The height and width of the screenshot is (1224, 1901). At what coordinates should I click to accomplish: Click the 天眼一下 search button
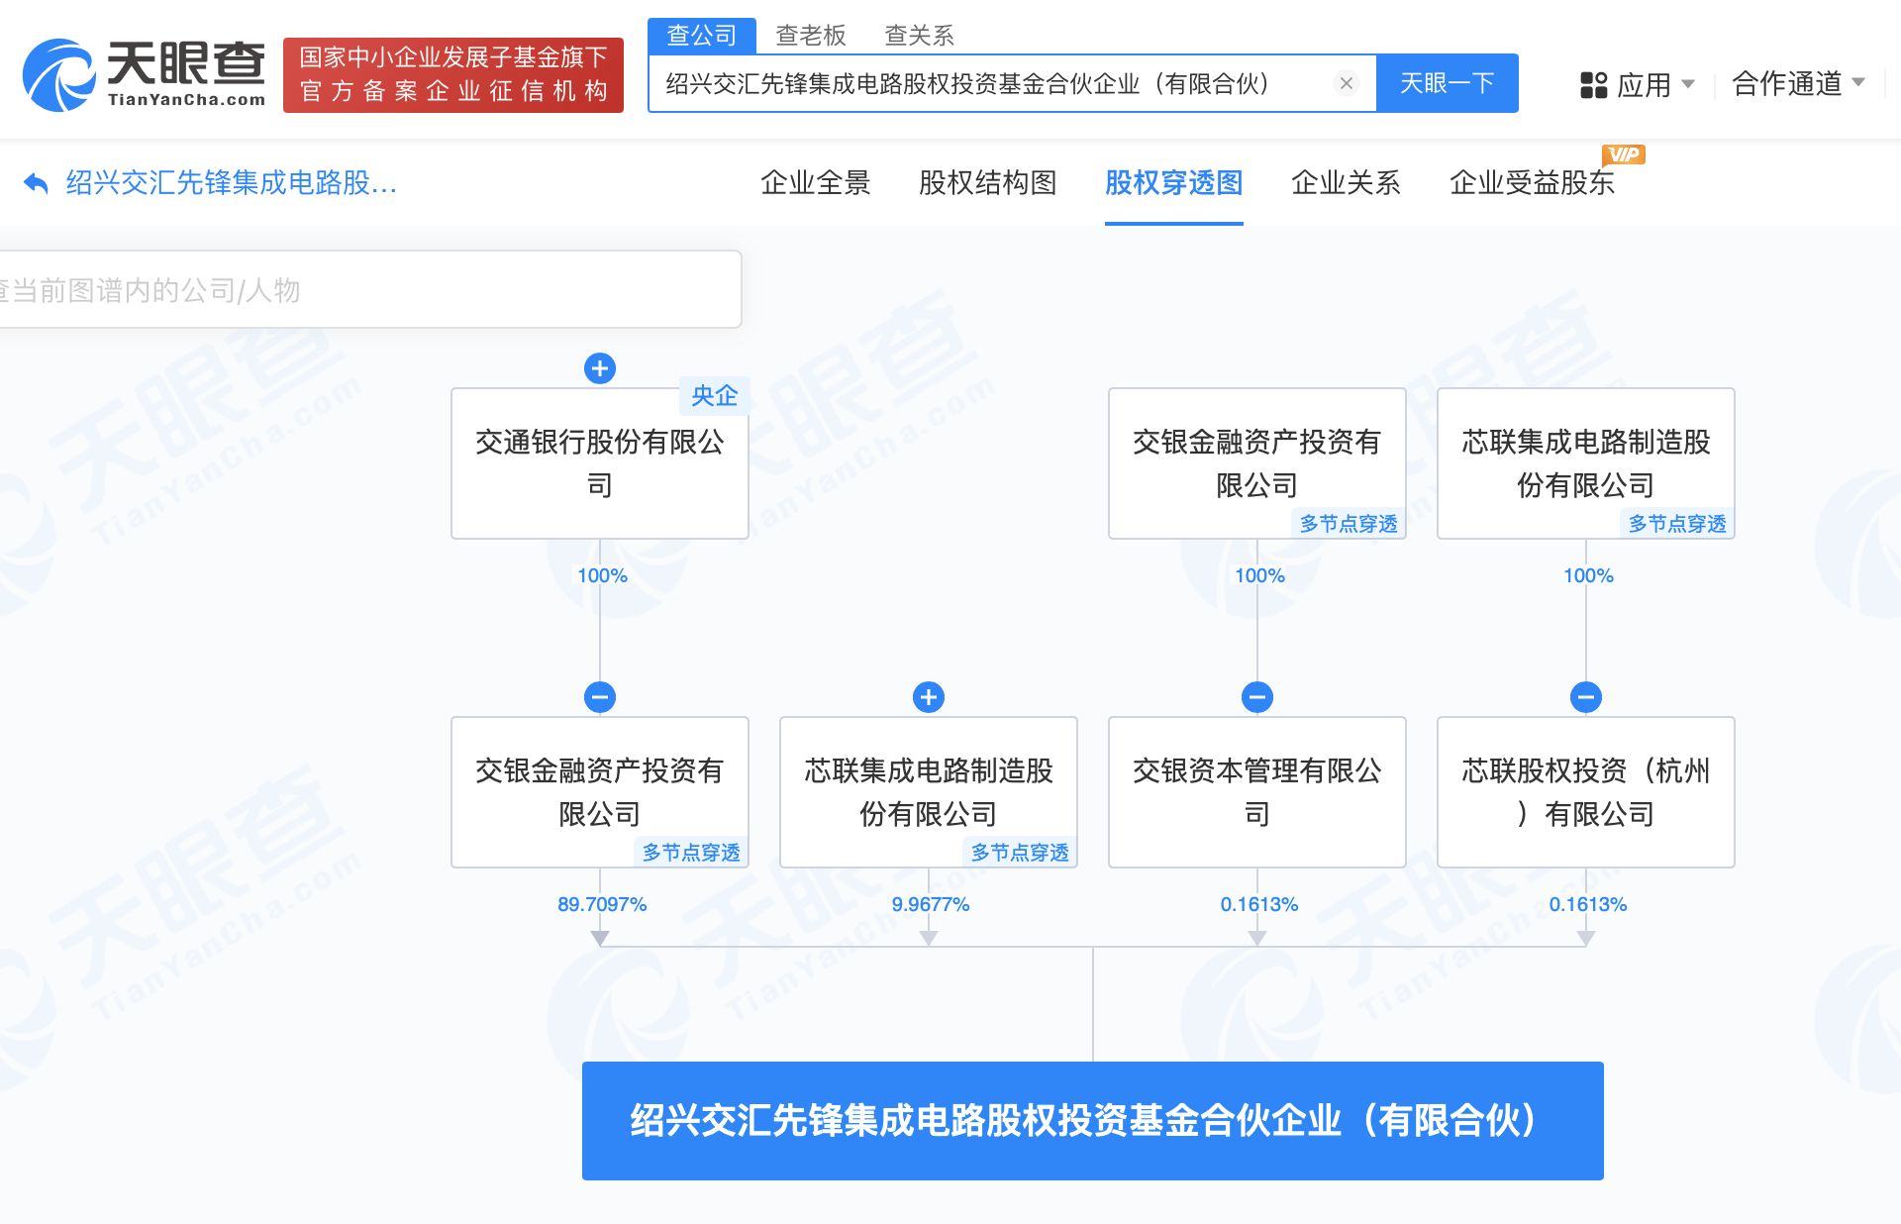click(x=1447, y=83)
